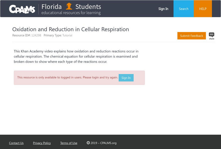Click the resource ID number 124298

coord(36,35)
